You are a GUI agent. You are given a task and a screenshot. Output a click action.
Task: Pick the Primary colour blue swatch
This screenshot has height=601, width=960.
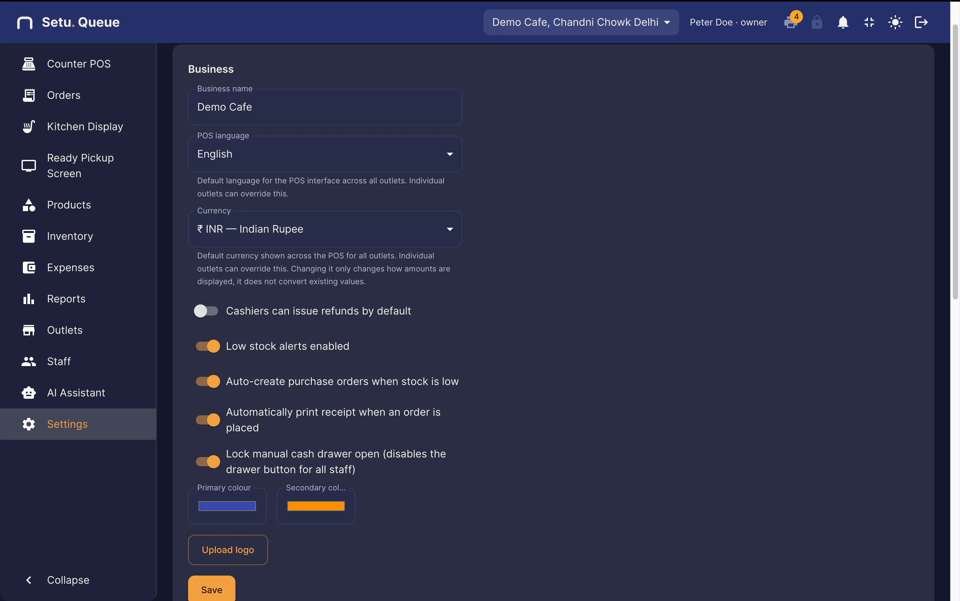click(227, 506)
